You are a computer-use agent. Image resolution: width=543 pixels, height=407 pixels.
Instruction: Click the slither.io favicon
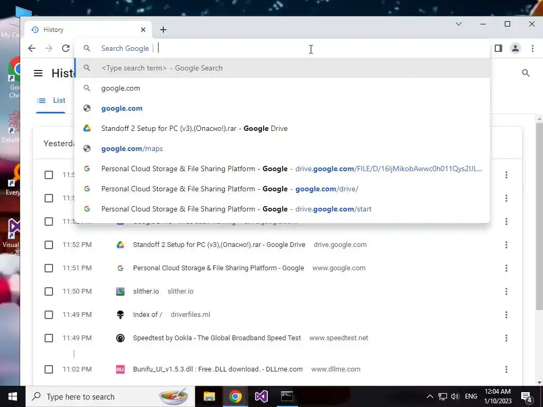pyautogui.click(x=120, y=291)
